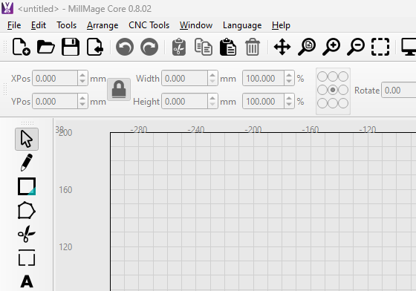Screen dimensions: 416x291
Task: Click the YPos value field
Action: [x=55, y=101]
